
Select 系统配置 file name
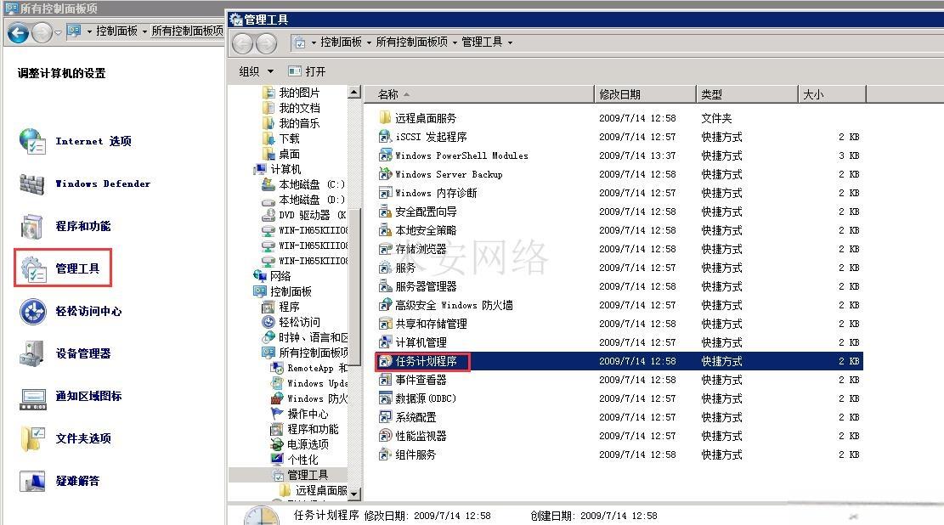pos(415,417)
